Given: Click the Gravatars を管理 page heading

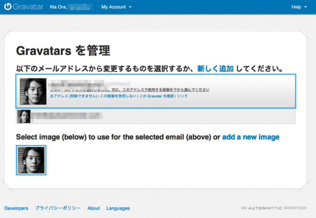Looking at the screenshot, I should (63, 50).
